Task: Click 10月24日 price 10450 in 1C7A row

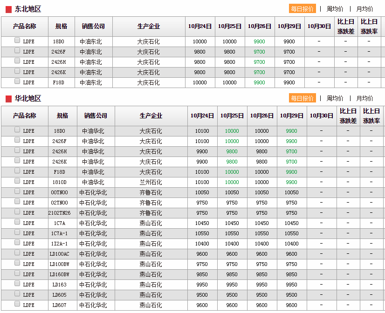Action: click(x=202, y=223)
